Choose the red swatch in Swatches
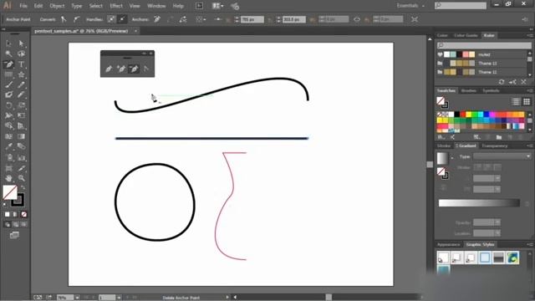The image size is (535, 301). 463,115
